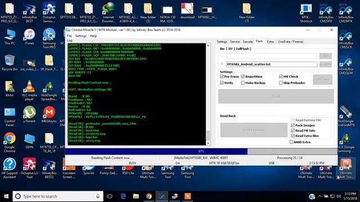The height and width of the screenshot is (202, 360).
Task: Enable the NAND Extra checkbox
Action: tap(291, 142)
